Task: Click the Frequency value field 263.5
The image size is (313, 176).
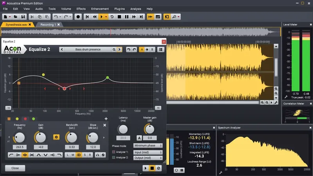Action: pyautogui.click(x=20, y=147)
